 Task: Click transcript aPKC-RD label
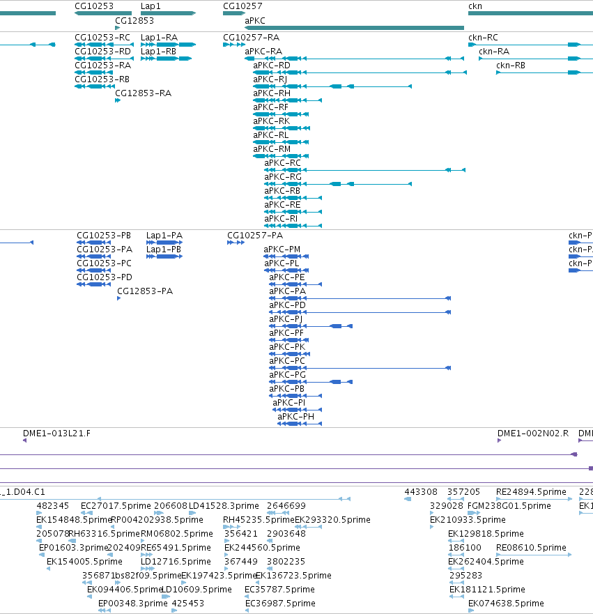(272, 66)
